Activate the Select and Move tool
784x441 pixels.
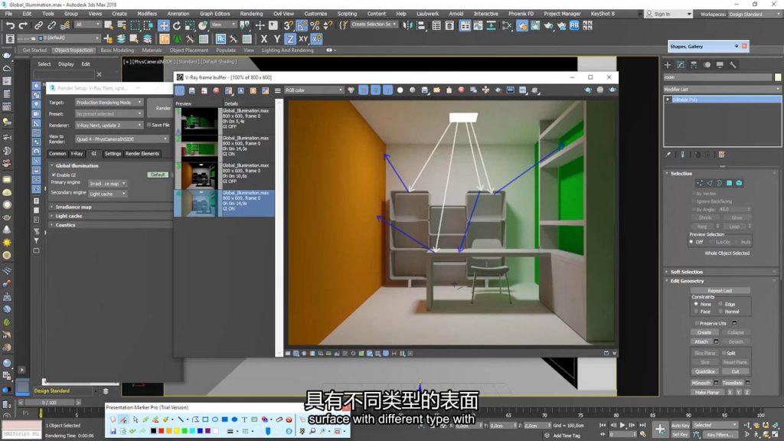click(x=164, y=25)
